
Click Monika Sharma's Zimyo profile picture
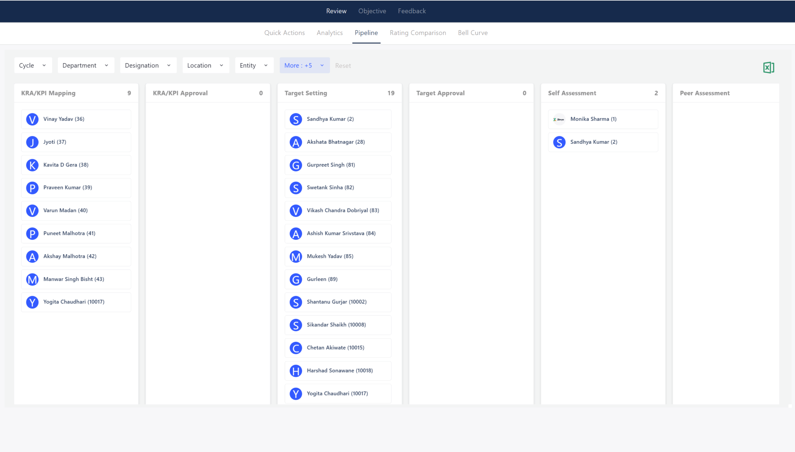click(x=559, y=119)
